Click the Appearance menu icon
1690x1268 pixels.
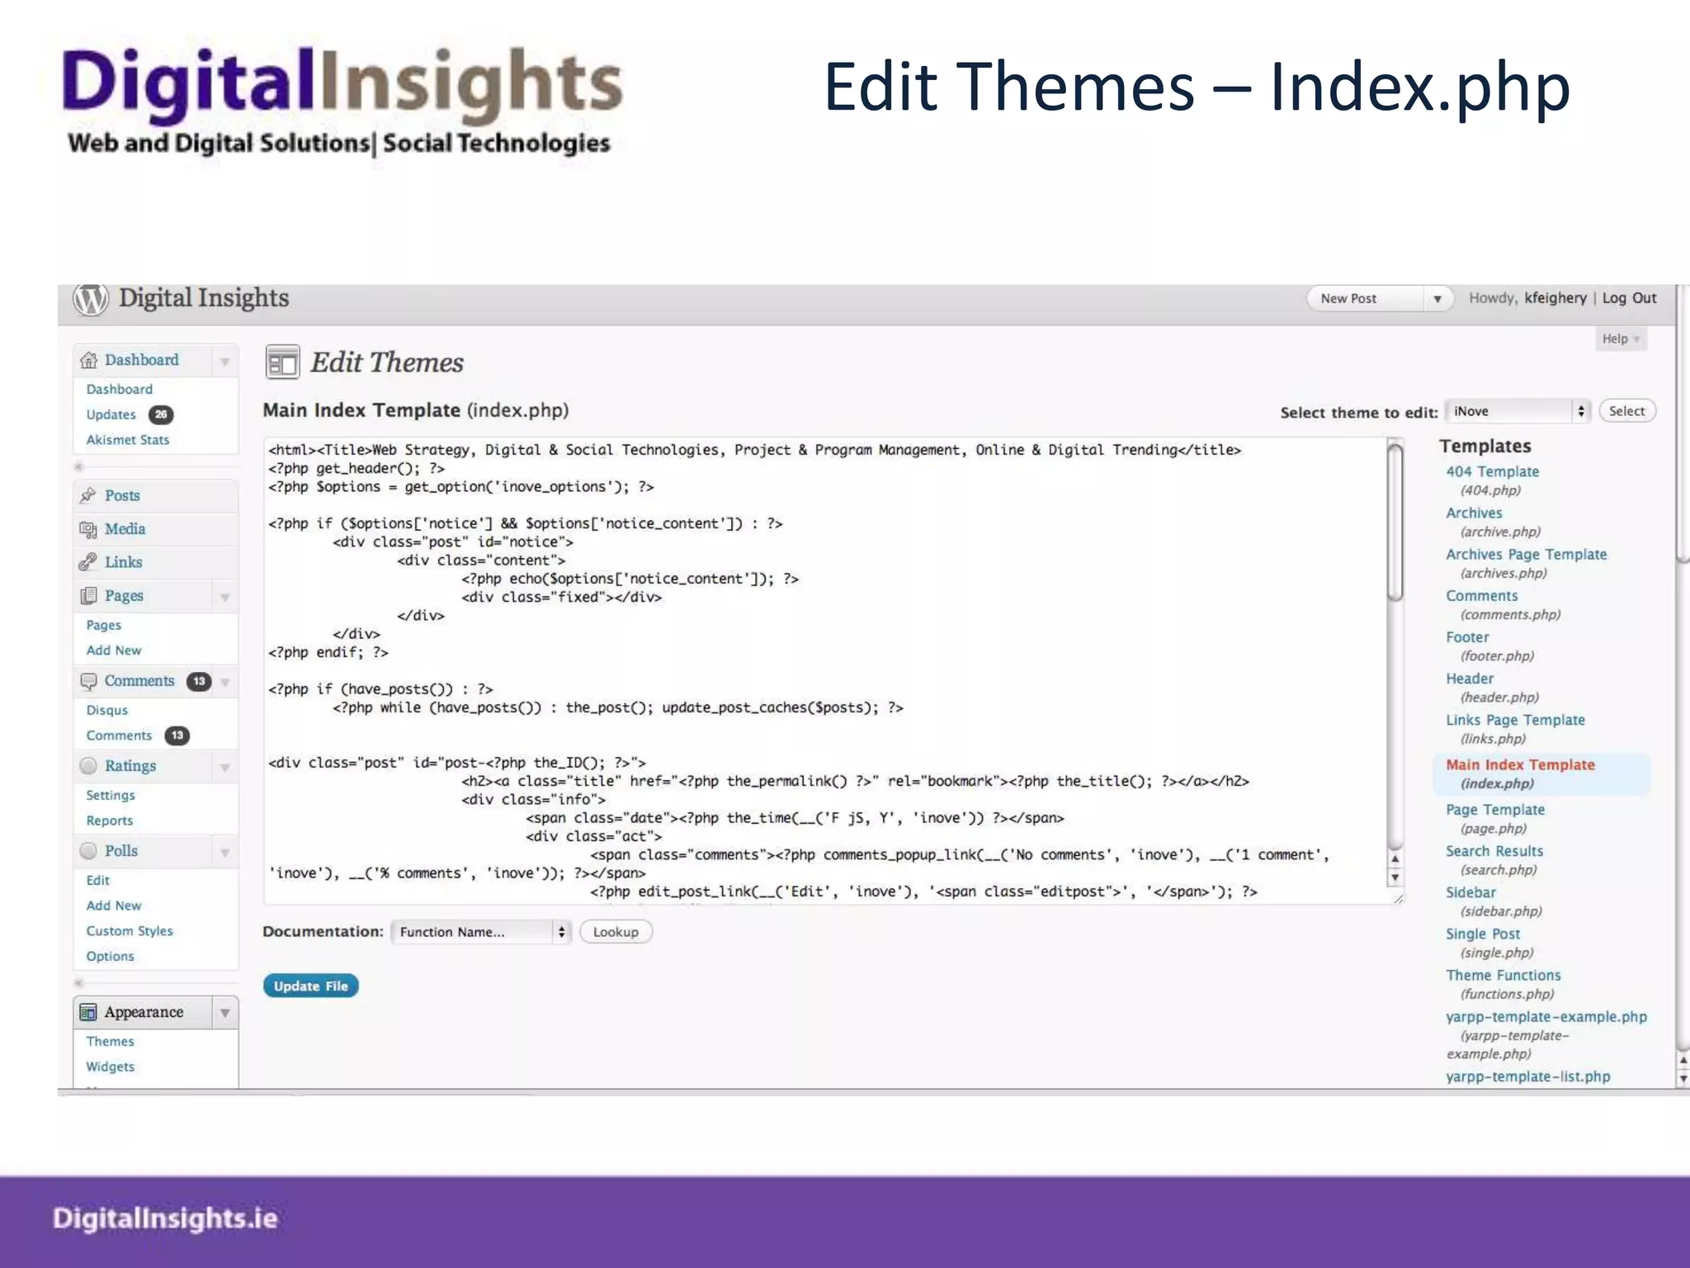coord(88,1013)
